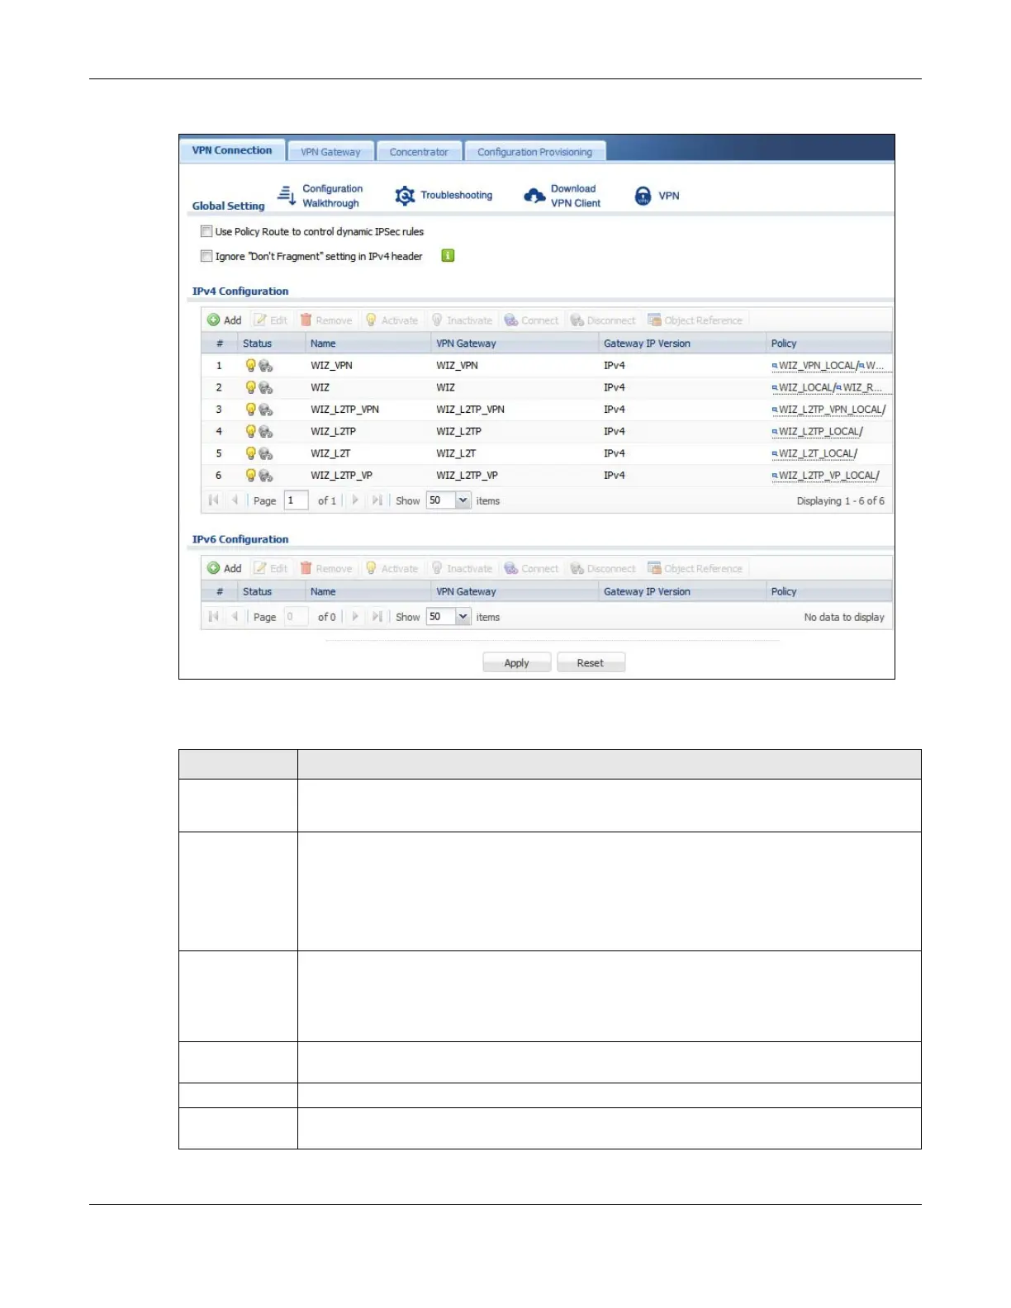Image resolution: width=1011 pixels, height=1308 pixels.
Task: Switch to the VPN Gateway tab
Action: 330,152
